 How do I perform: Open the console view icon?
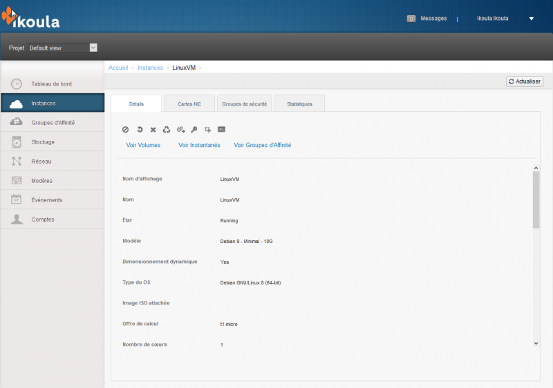click(x=221, y=129)
